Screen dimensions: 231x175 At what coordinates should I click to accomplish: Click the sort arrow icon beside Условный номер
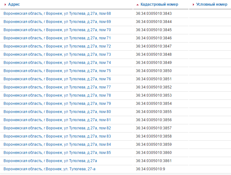(x=193, y=5)
